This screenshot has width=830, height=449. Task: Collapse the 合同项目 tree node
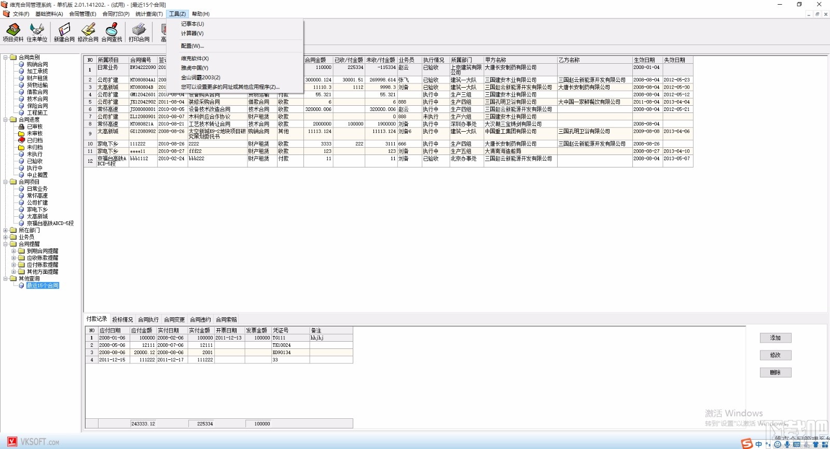point(6,182)
